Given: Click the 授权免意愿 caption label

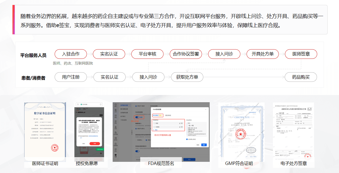Looking at the screenshot, I should (x=87, y=164).
